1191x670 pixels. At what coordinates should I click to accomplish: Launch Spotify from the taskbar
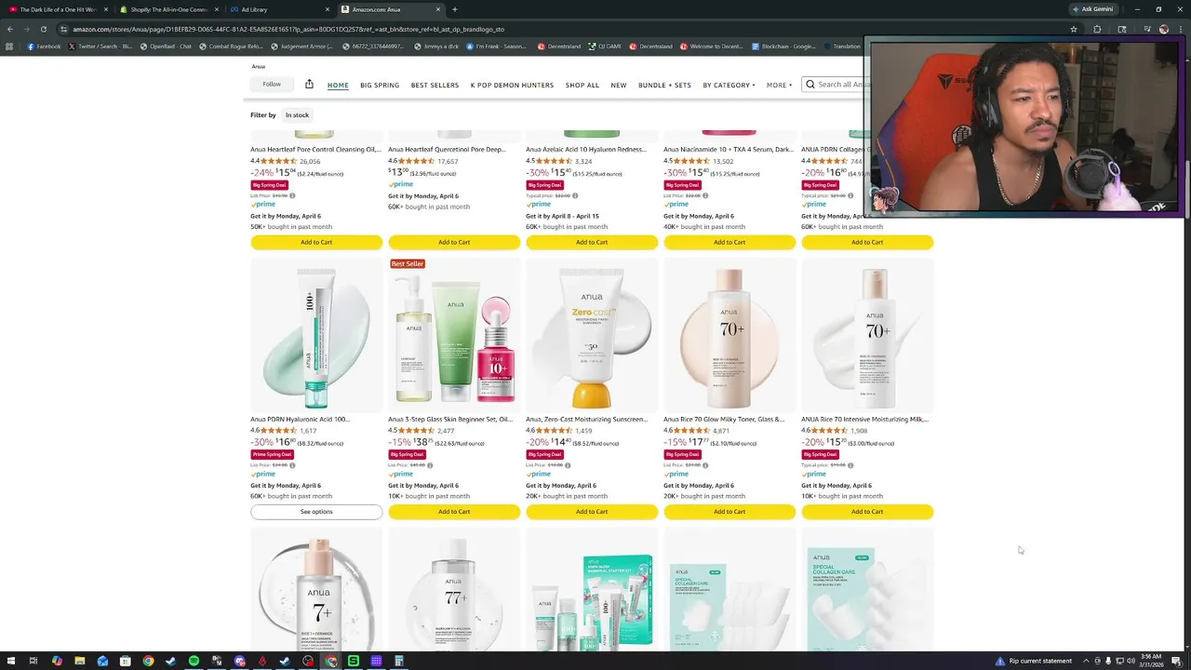point(194,661)
